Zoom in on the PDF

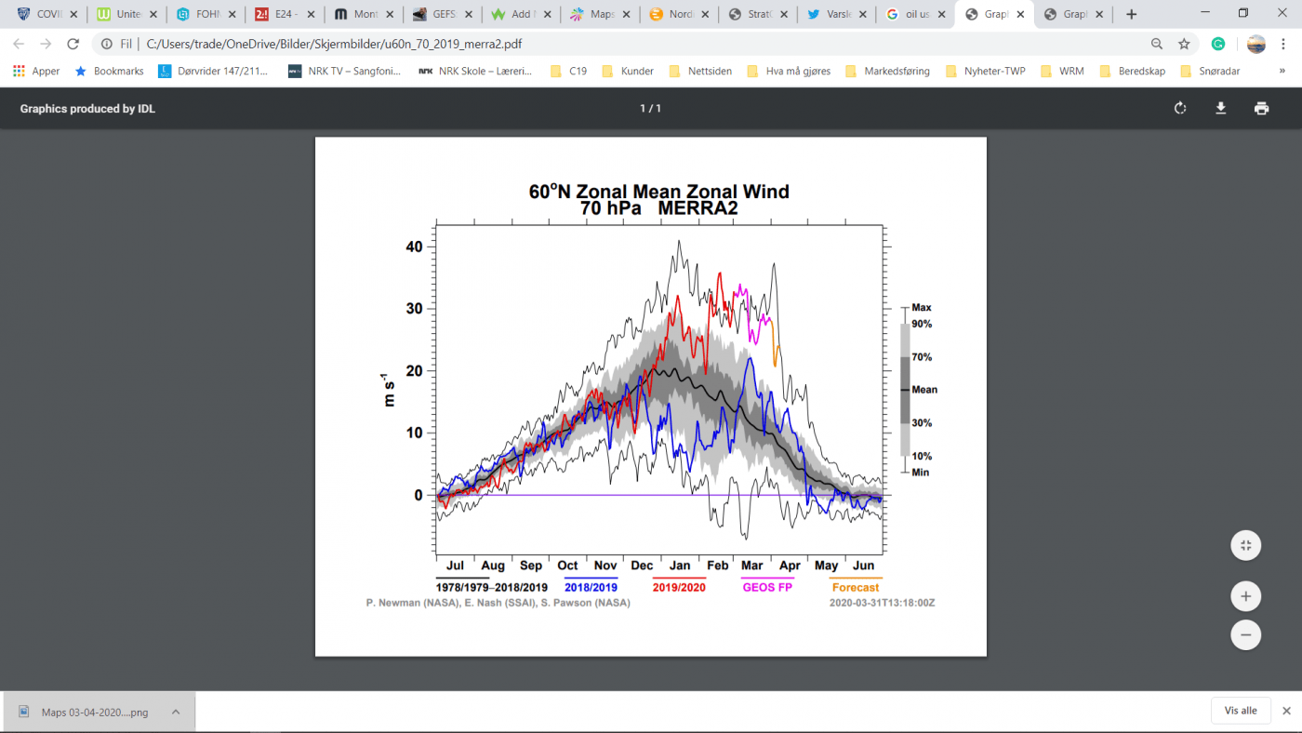click(x=1245, y=595)
